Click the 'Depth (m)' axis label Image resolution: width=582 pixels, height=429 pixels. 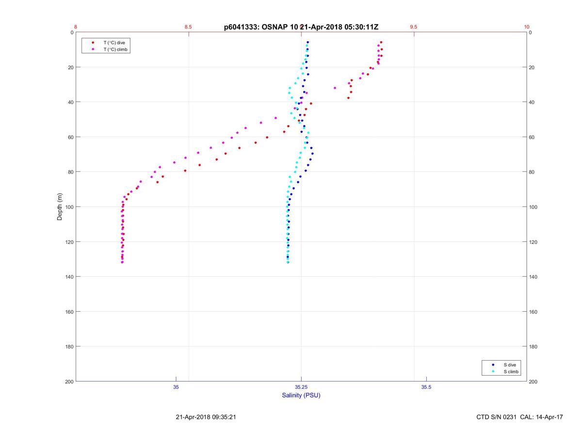tap(60, 207)
